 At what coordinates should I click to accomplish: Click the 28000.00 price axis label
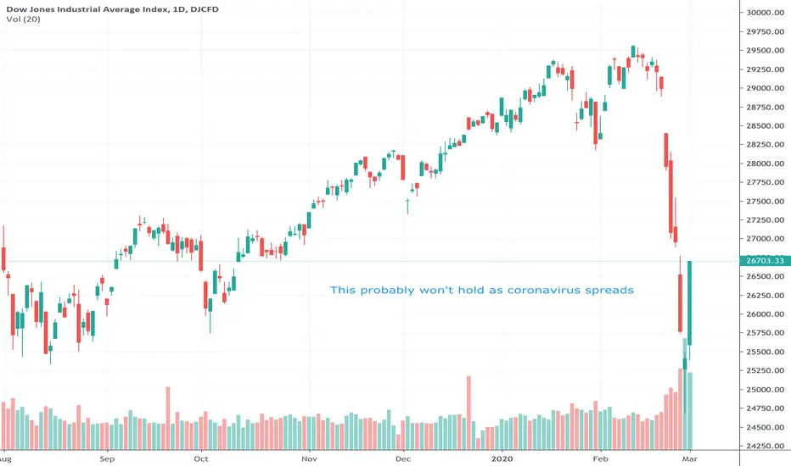pyautogui.click(x=765, y=164)
